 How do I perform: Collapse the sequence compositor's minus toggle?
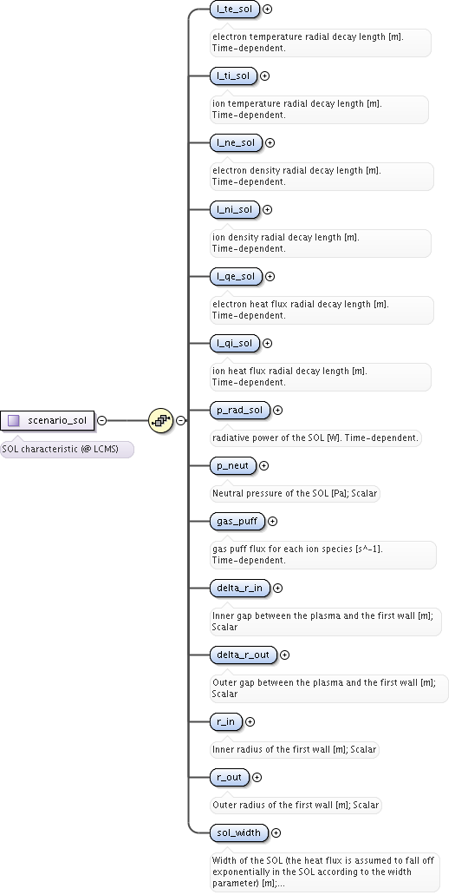pos(181,421)
